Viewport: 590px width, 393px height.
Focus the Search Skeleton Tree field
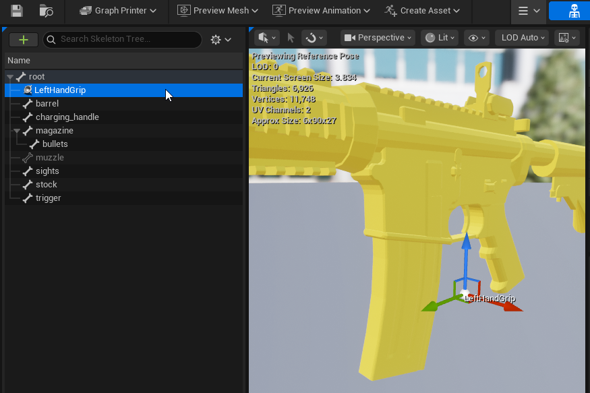click(x=122, y=40)
